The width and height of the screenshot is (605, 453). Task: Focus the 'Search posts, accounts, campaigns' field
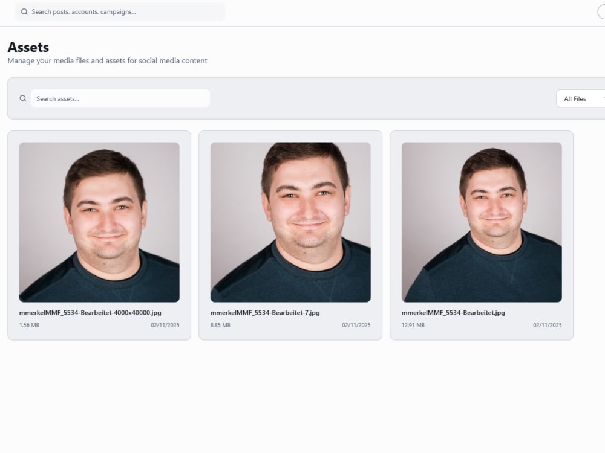tap(120, 12)
